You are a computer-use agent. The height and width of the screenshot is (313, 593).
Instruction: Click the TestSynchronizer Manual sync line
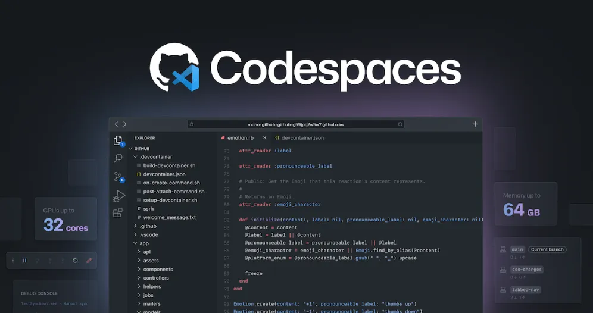tap(54, 303)
